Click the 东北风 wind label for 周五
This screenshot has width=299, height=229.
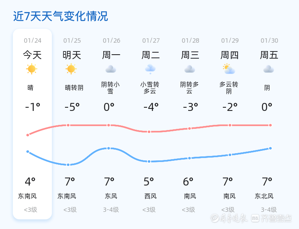pos(264,196)
